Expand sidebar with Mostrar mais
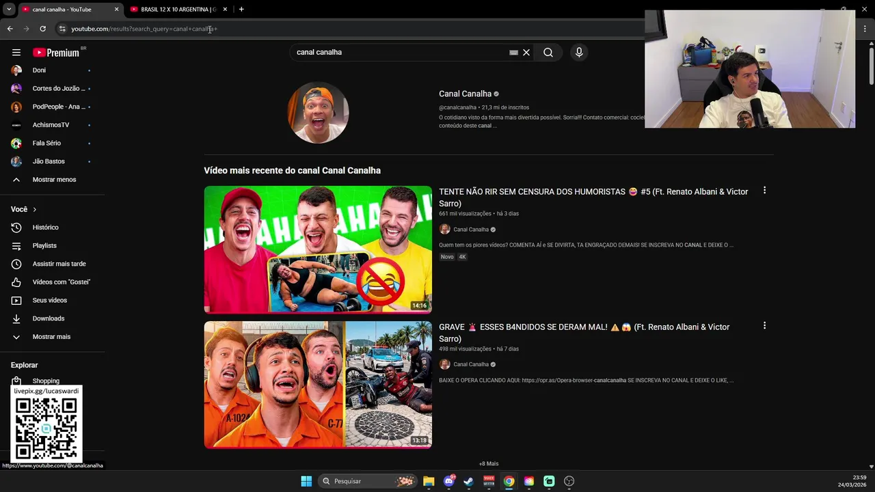 click(52, 336)
